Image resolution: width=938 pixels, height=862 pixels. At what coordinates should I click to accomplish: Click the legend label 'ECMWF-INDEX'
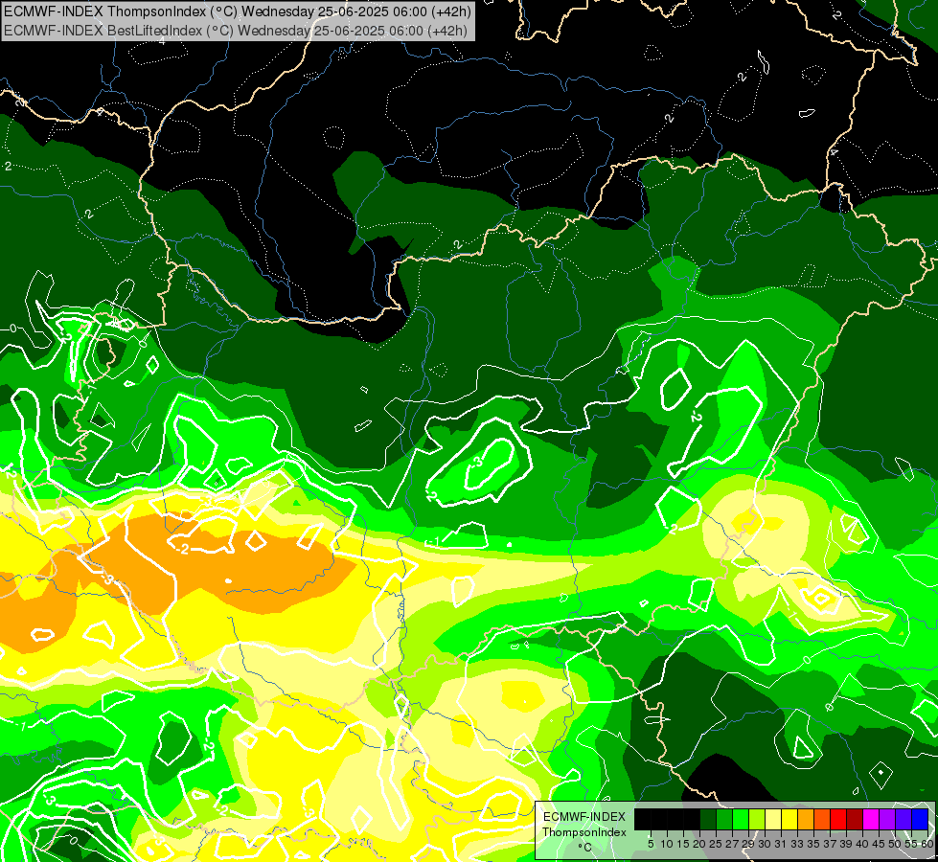click(x=584, y=817)
